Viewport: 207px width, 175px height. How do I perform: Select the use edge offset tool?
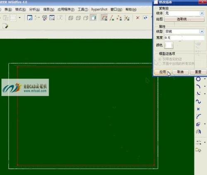(198, 124)
